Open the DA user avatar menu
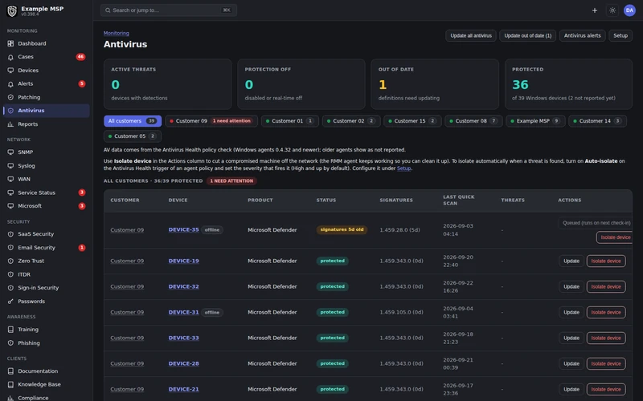 tap(629, 10)
